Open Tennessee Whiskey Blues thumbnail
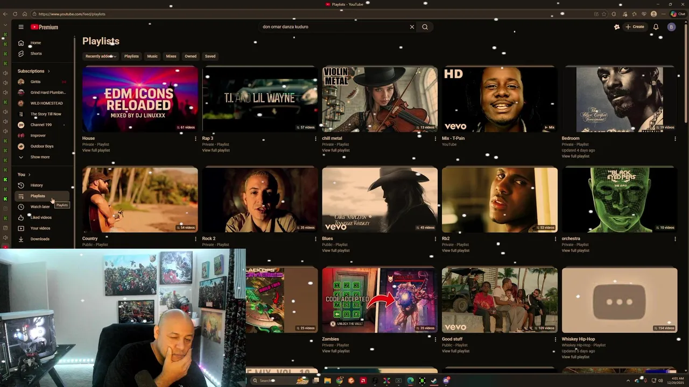Viewport: 689px width, 387px height. [x=380, y=199]
